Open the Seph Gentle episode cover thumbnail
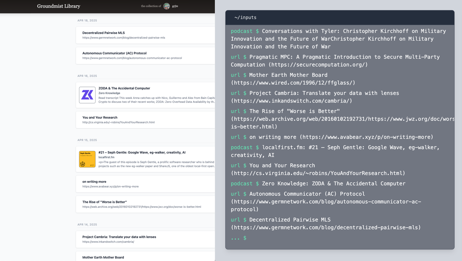Screen dimensions: 462x261 click(87, 159)
